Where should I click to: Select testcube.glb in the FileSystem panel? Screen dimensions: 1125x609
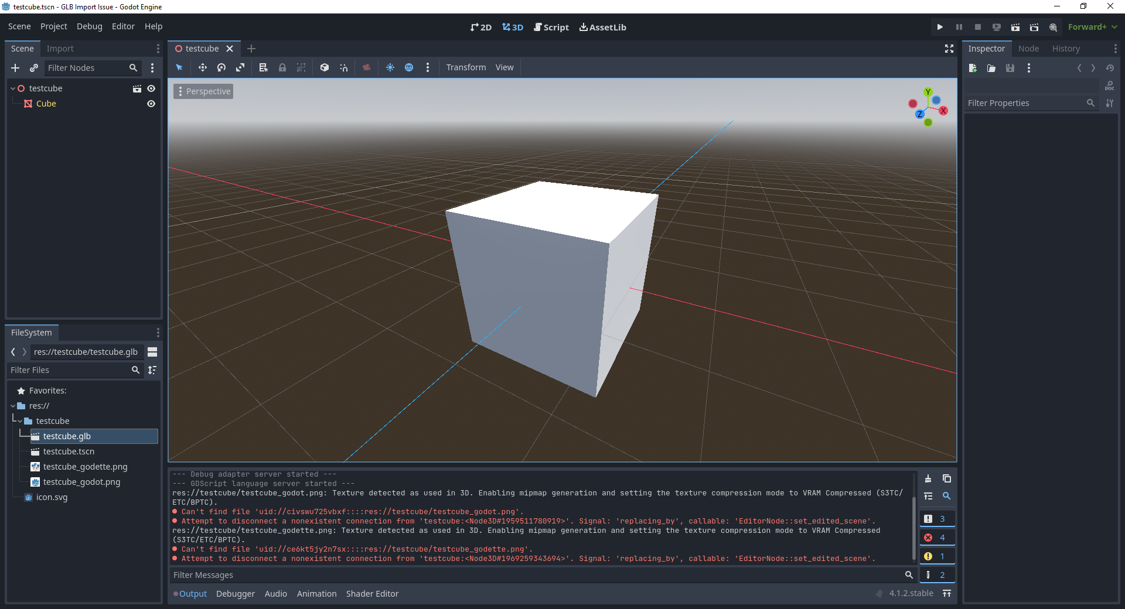point(66,436)
